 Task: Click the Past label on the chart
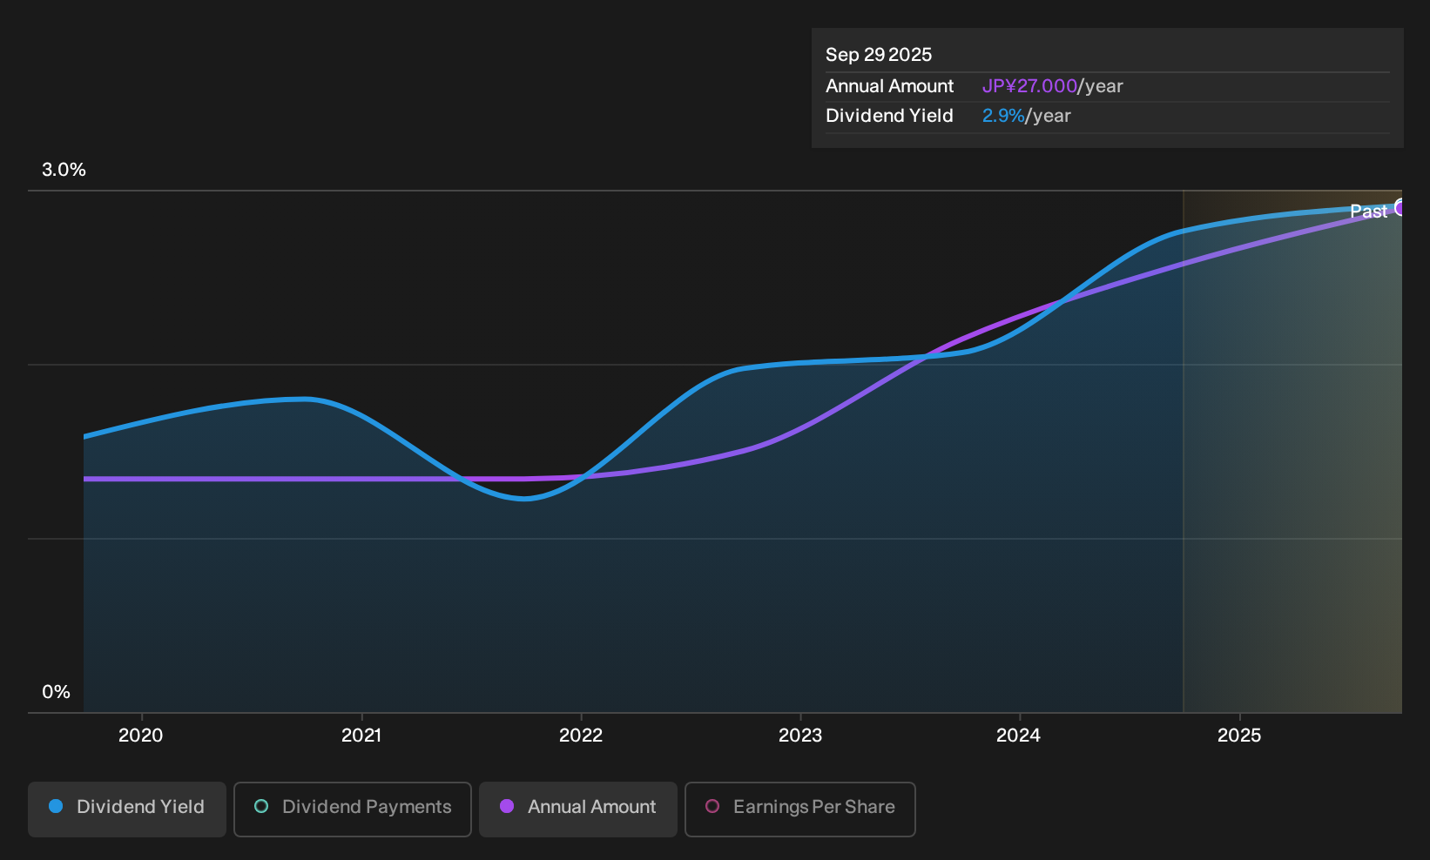[x=1368, y=212]
